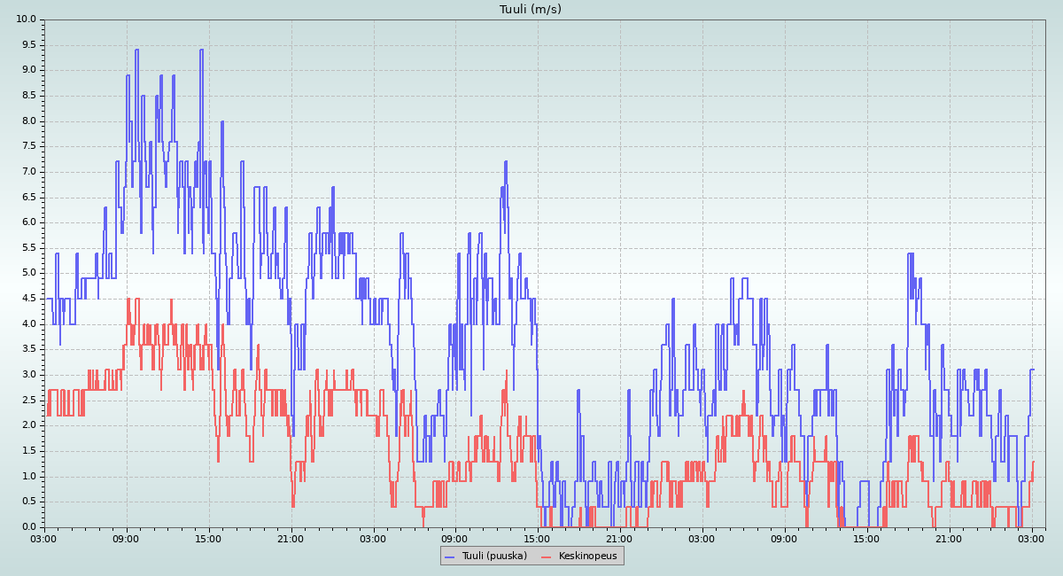Image resolution: width=1063 pixels, height=576 pixels.
Task: Select the 2.5 y-axis tick label
Action: (28, 401)
